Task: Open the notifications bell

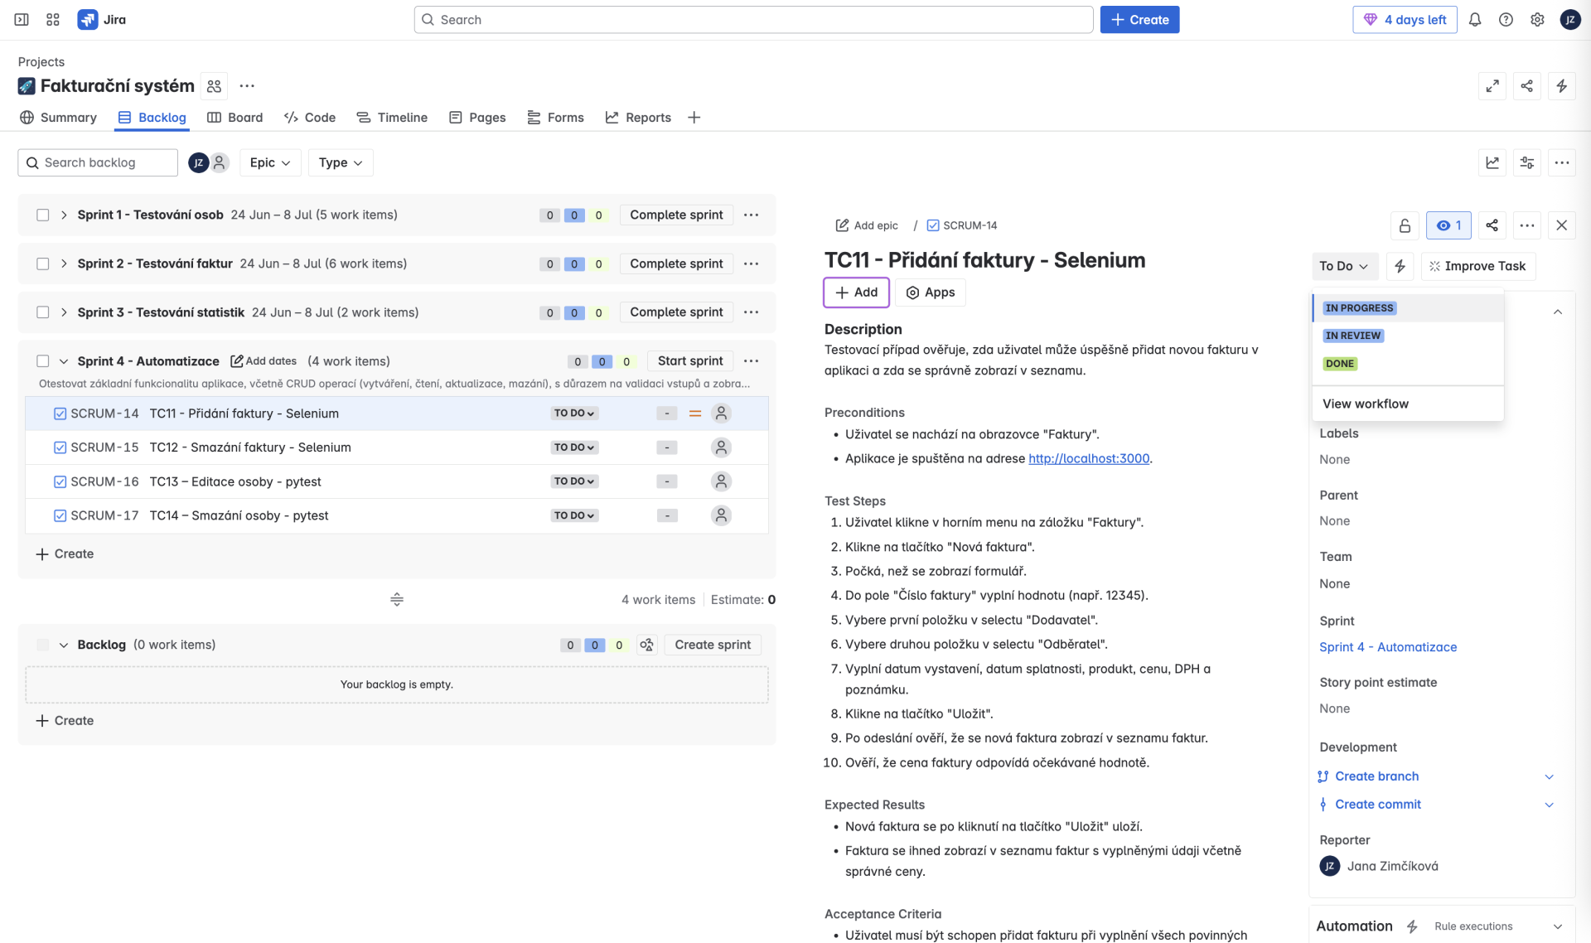Action: (1475, 19)
